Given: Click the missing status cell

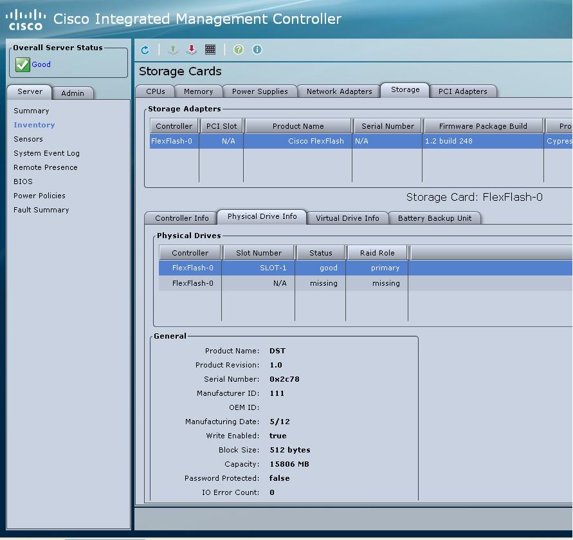Looking at the screenshot, I should (320, 284).
